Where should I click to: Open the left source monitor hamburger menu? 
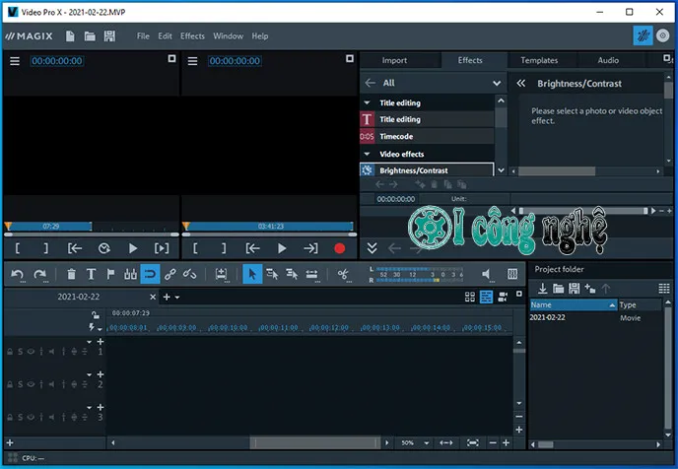pos(15,61)
